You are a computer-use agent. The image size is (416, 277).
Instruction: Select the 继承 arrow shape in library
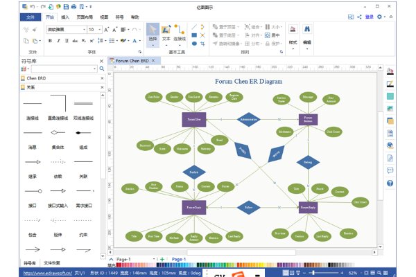point(33,168)
